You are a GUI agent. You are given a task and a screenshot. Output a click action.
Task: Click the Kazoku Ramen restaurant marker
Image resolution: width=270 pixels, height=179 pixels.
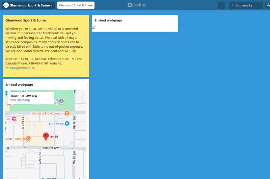(x=28, y=139)
